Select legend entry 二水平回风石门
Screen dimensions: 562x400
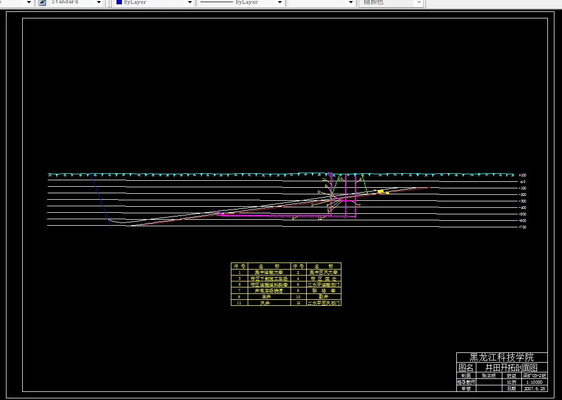tap(324, 303)
